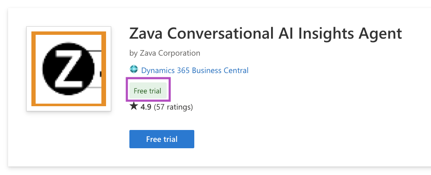Open the Zava Conversational AI Insights Agent title
The image size is (431, 175).
[x=265, y=33]
